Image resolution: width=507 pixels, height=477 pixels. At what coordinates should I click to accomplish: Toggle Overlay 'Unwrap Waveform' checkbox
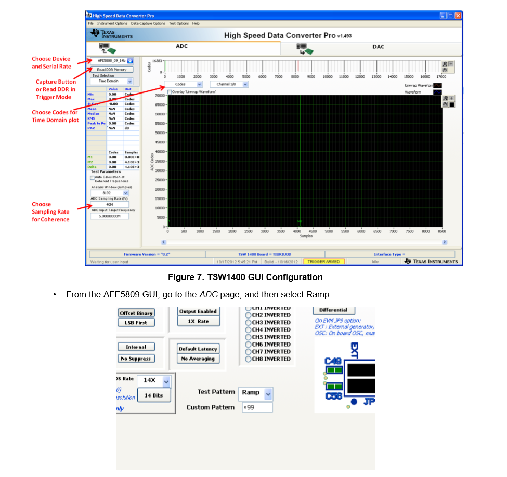coord(170,92)
